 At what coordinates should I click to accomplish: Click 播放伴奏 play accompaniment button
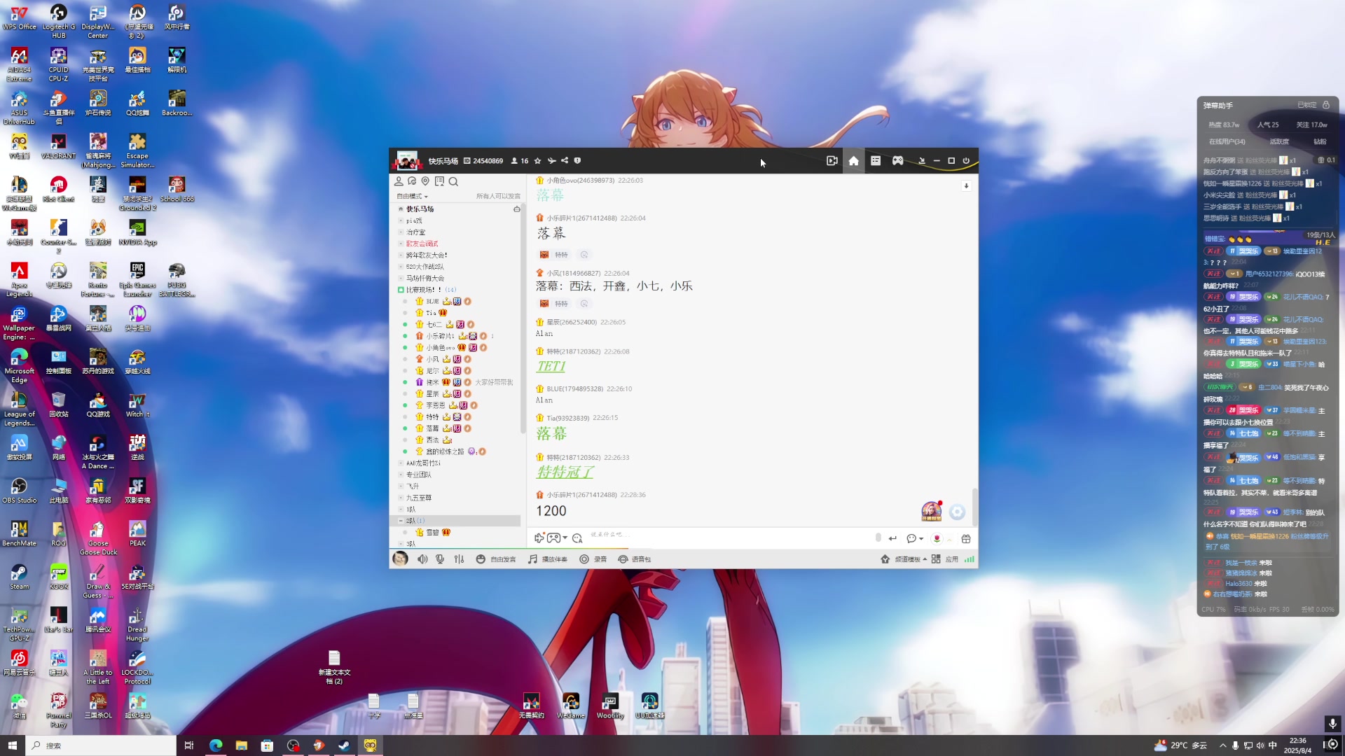tap(548, 559)
